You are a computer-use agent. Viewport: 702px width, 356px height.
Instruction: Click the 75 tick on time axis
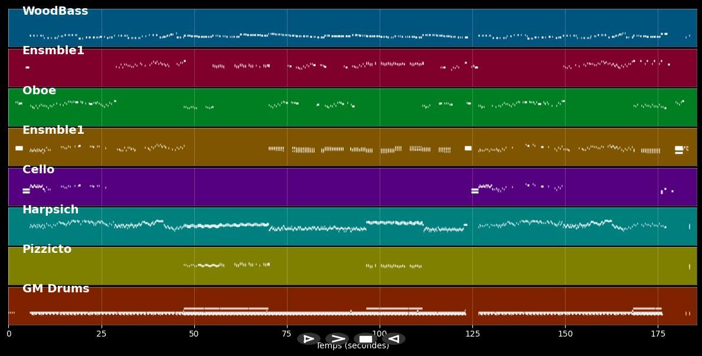(287, 334)
